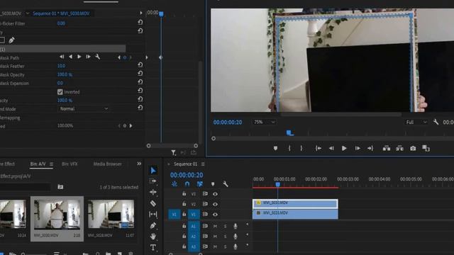
Task: Open Bin: A/V panel menu
Action: [x=51, y=164]
